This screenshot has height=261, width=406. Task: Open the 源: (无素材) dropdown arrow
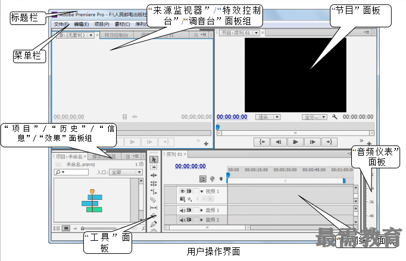point(91,35)
